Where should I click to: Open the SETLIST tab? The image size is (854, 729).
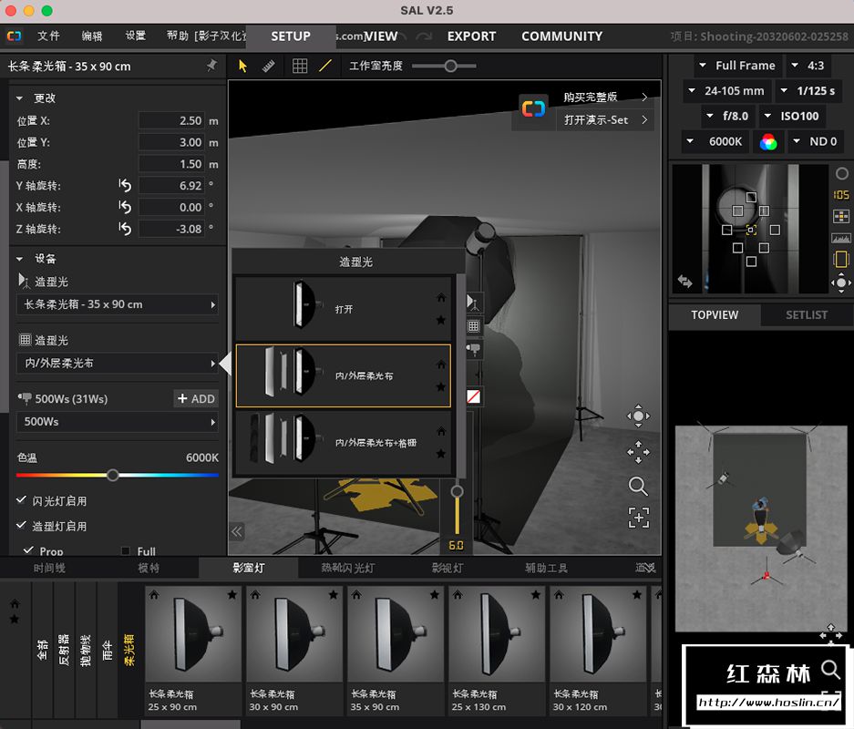coord(807,314)
